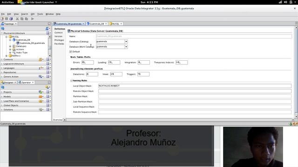Expand the Actions tree node
Image resolution: width=298 pixels, height=167 pixels.
(10, 50)
